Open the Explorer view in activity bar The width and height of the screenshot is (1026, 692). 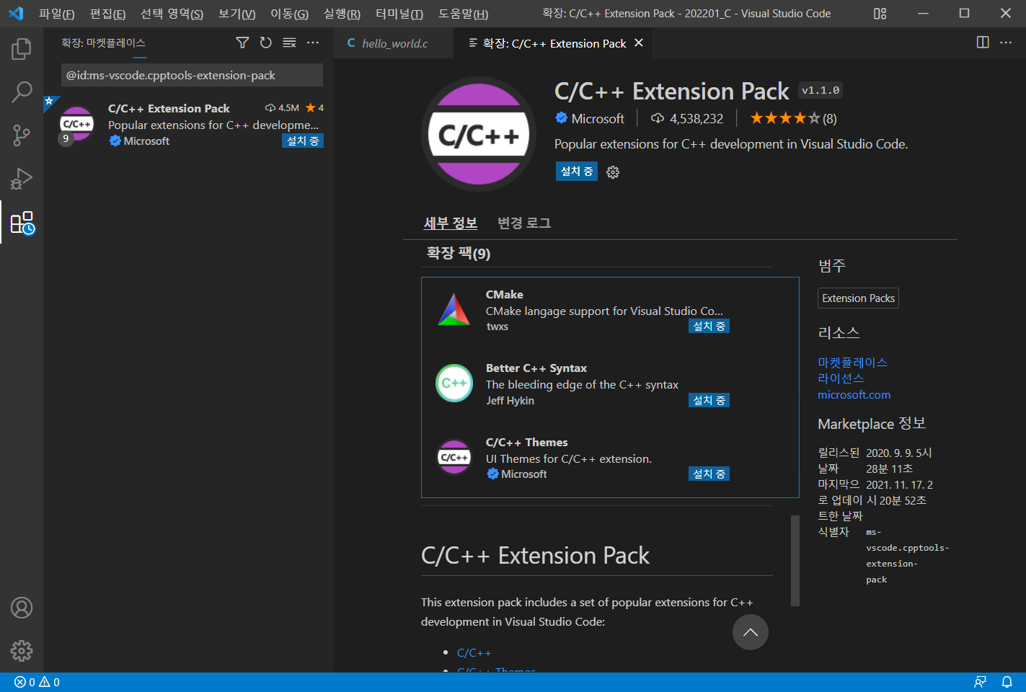point(22,49)
